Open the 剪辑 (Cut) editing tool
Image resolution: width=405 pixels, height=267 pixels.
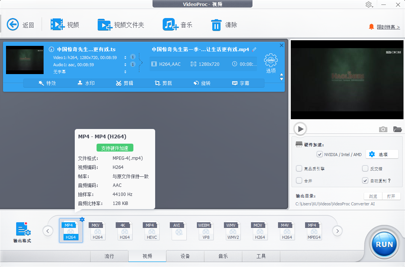(x=124, y=83)
